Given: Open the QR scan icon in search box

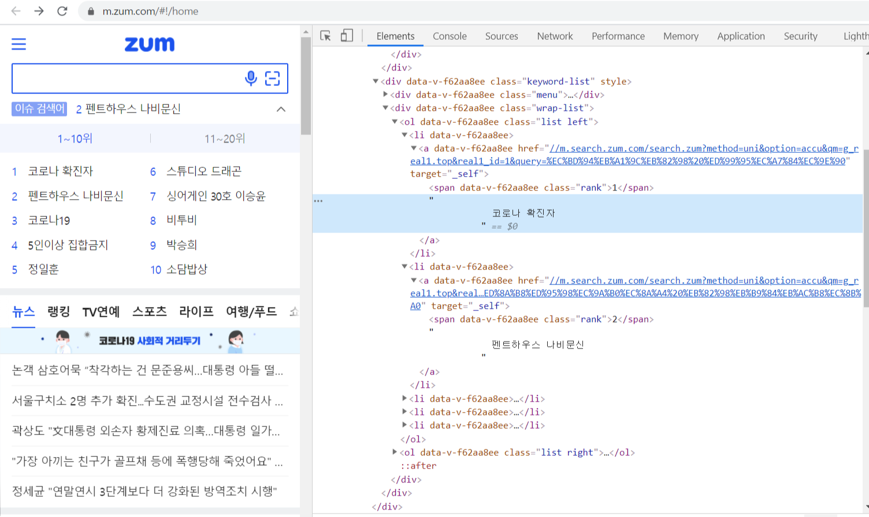Looking at the screenshot, I should [272, 78].
